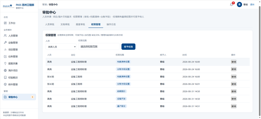Open the notification bell icon
The image size is (261, 119).
click(231, 5)
